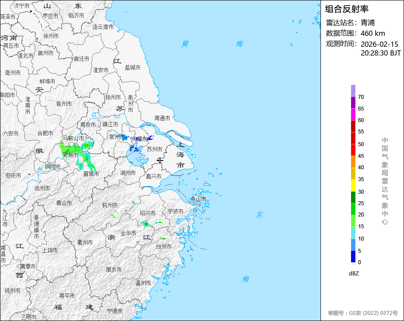The width and height of the screenshot is (404, 321).
Task: Click the 湖州市 city label
Action: coord(128,173)
